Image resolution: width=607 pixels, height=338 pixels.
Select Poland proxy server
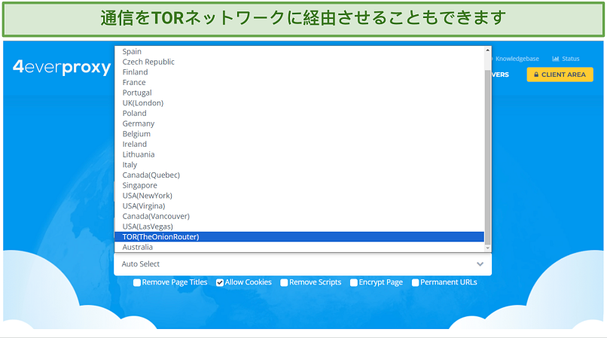tap(299, 114)
